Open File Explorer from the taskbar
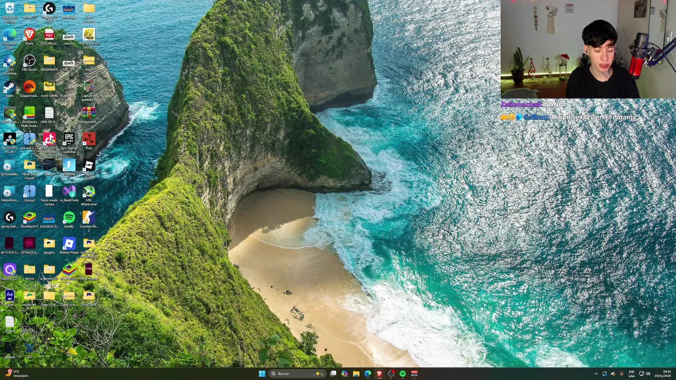Screen dimensions: 676x380 point(356,374)
